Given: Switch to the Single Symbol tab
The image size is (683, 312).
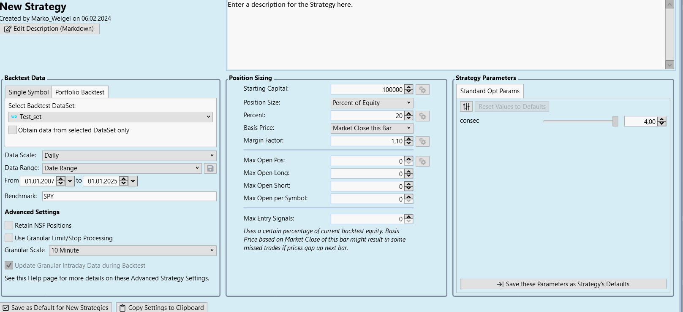Looking at the screenshot, I should 29,92.
